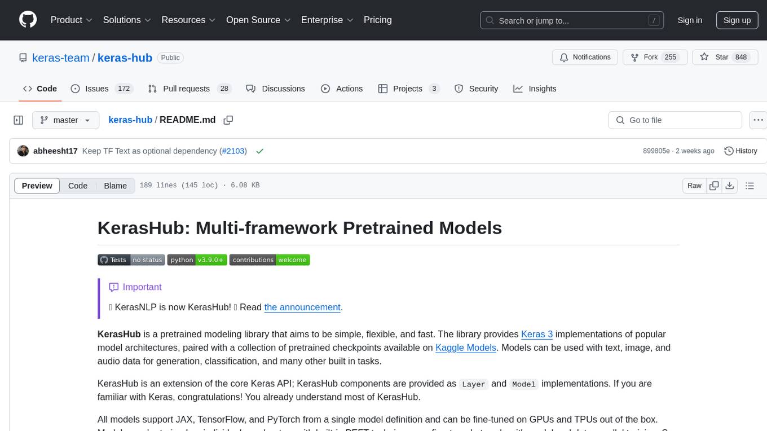
Task: Expand the Resources menu
Action: click(x=188, y=20)
